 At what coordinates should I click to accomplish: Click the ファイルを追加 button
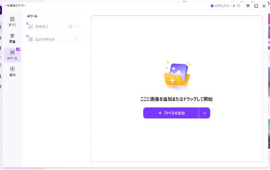[x=171, y=113]
